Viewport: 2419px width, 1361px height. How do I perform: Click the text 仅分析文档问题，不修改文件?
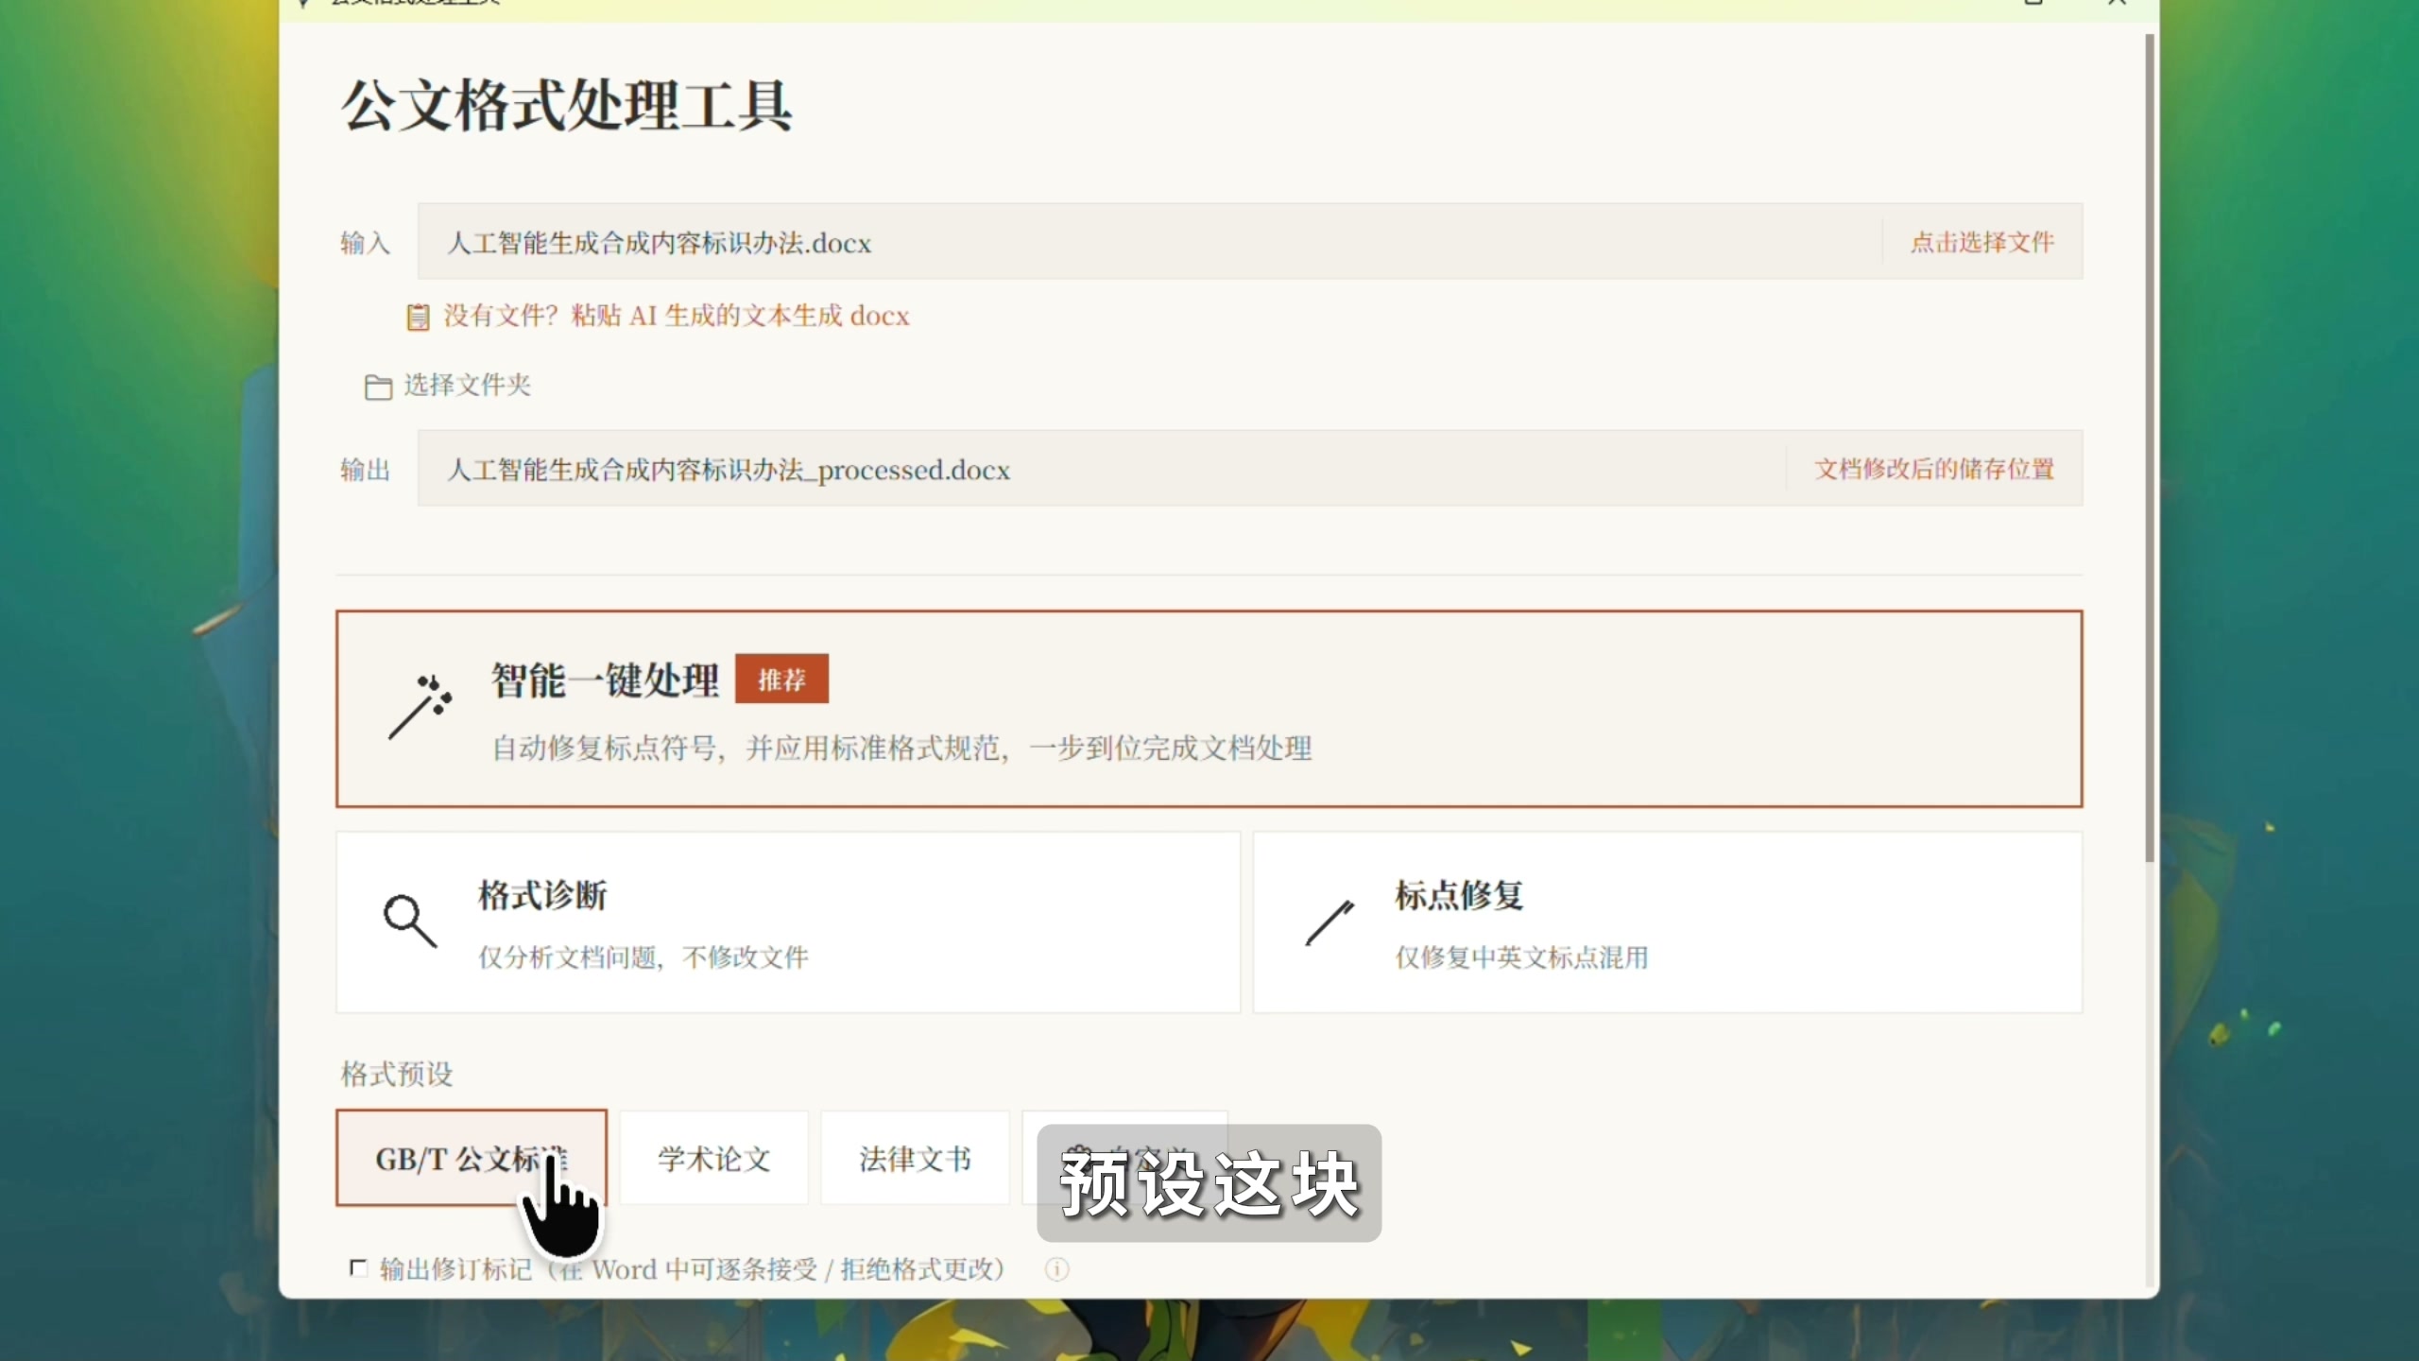click(x=643, y=957)
